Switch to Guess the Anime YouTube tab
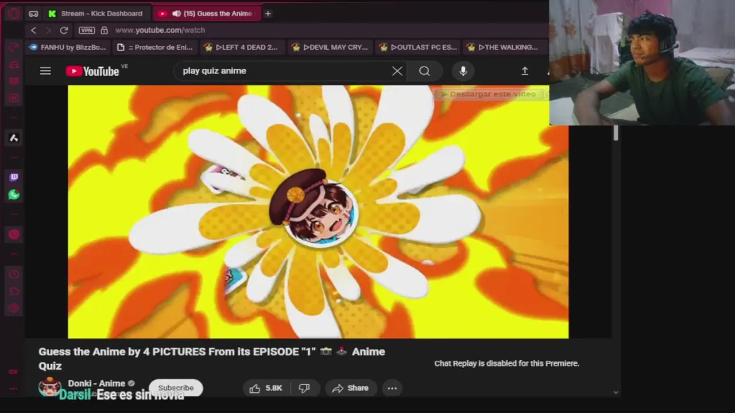This screenshot has width=735, height=413. [x=207, y=13]
